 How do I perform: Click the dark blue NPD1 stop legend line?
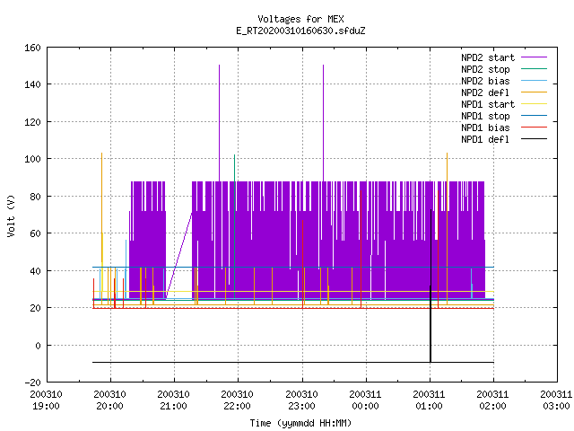click(534, 116)
